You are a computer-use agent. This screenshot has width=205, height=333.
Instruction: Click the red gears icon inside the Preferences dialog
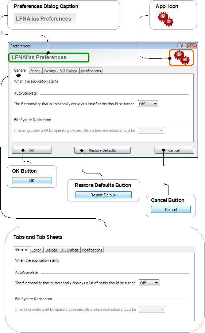point(181,58)
